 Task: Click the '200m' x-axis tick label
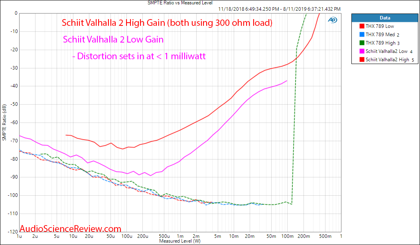pos(304,237)
